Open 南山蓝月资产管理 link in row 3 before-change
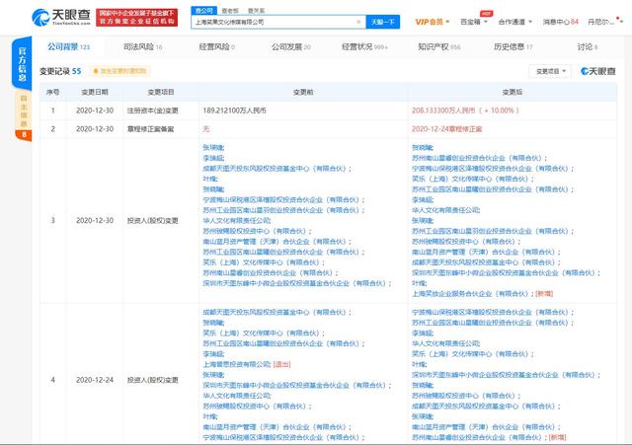This screenshot has width=632, height=445. coord(275,242)
